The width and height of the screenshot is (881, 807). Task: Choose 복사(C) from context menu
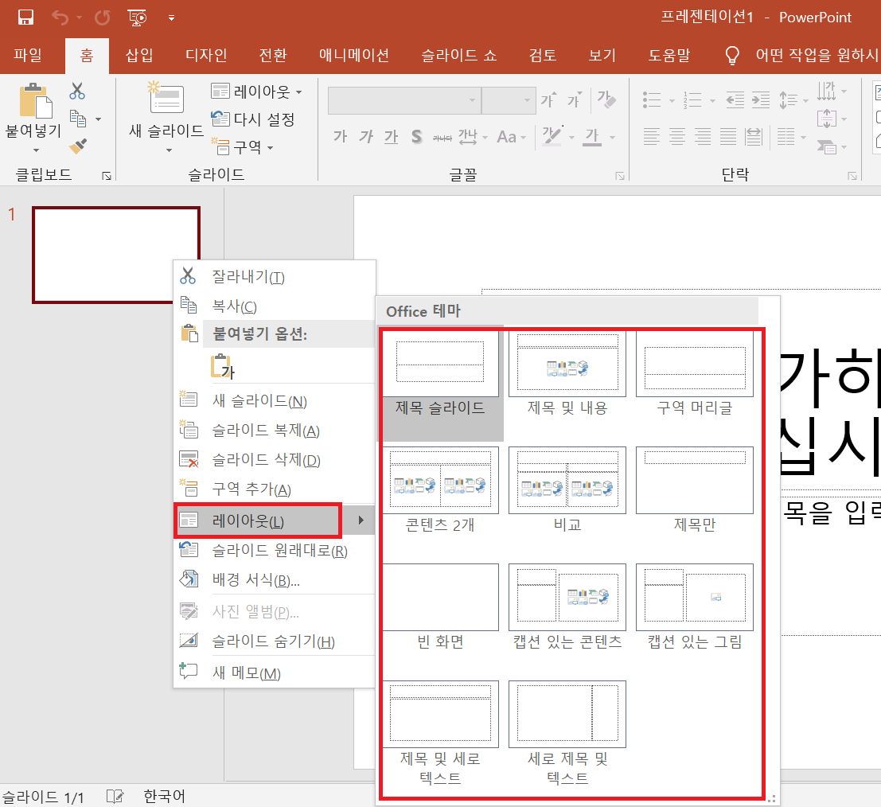[275, 306]
